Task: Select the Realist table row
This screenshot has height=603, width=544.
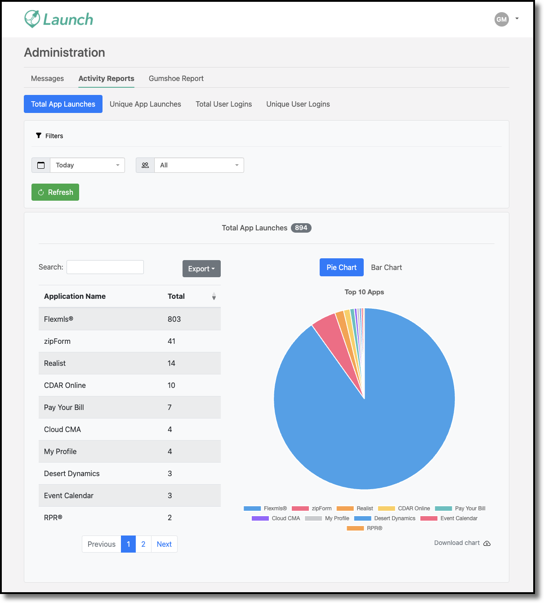Action: click(129, 363)
